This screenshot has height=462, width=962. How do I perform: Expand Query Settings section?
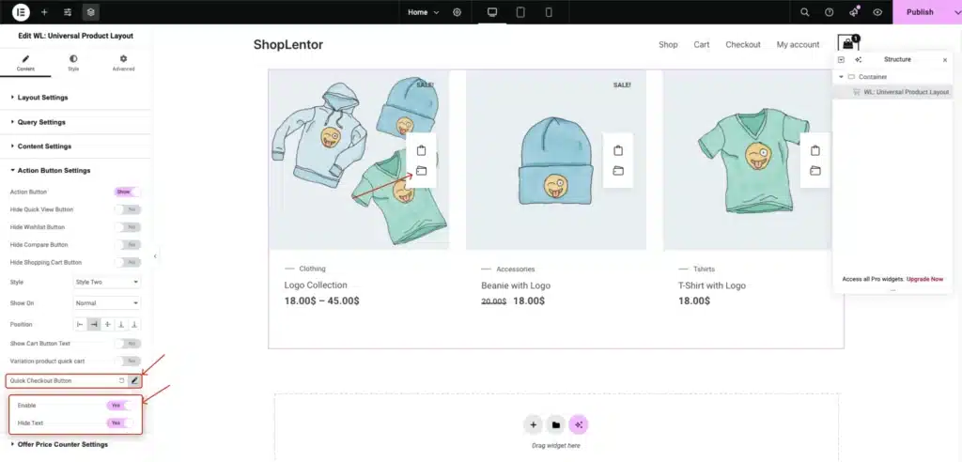pyautogui.click(x=75, y=122)
